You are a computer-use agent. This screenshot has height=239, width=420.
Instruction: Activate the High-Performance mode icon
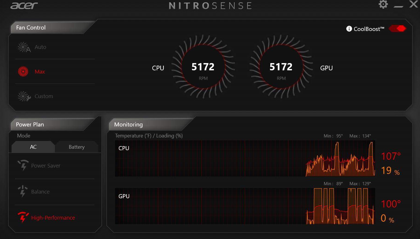coord(23,217)
